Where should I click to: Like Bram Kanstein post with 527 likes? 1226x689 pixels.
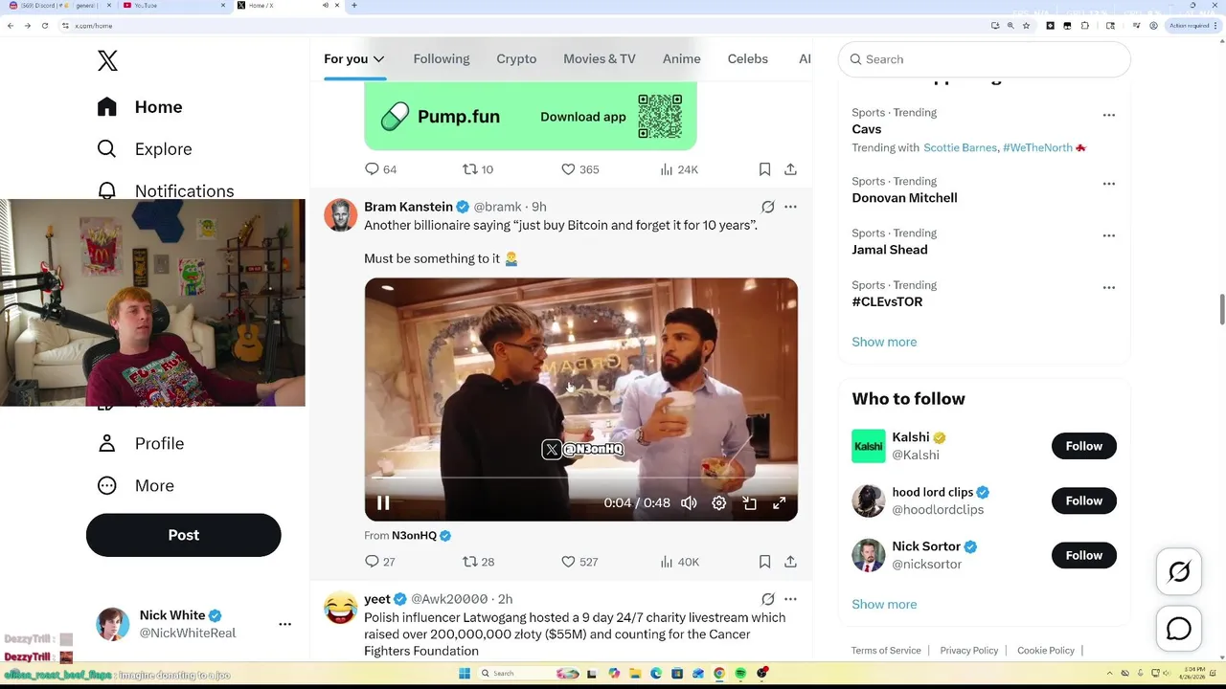pos(579,562)
